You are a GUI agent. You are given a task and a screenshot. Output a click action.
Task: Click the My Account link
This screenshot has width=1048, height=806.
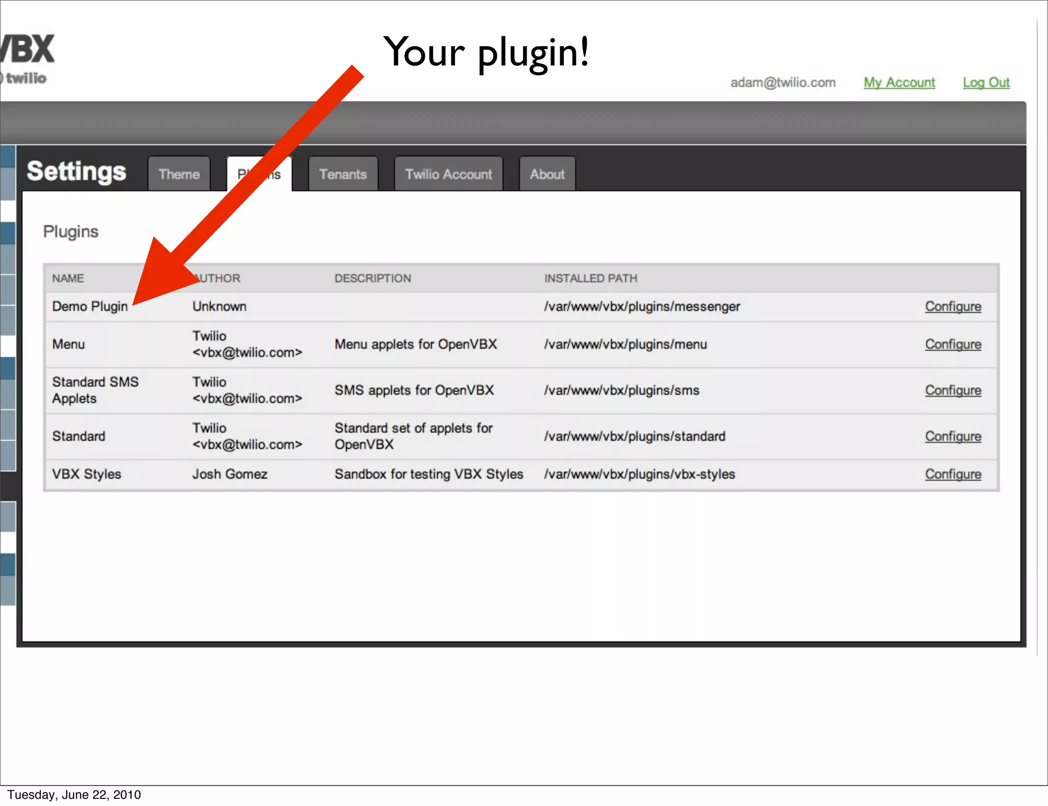pos(899,82)
